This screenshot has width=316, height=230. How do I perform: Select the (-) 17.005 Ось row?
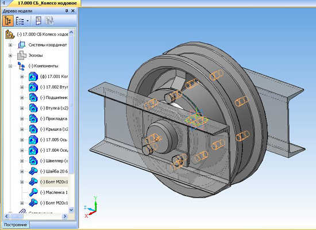[x=53, y=140]
